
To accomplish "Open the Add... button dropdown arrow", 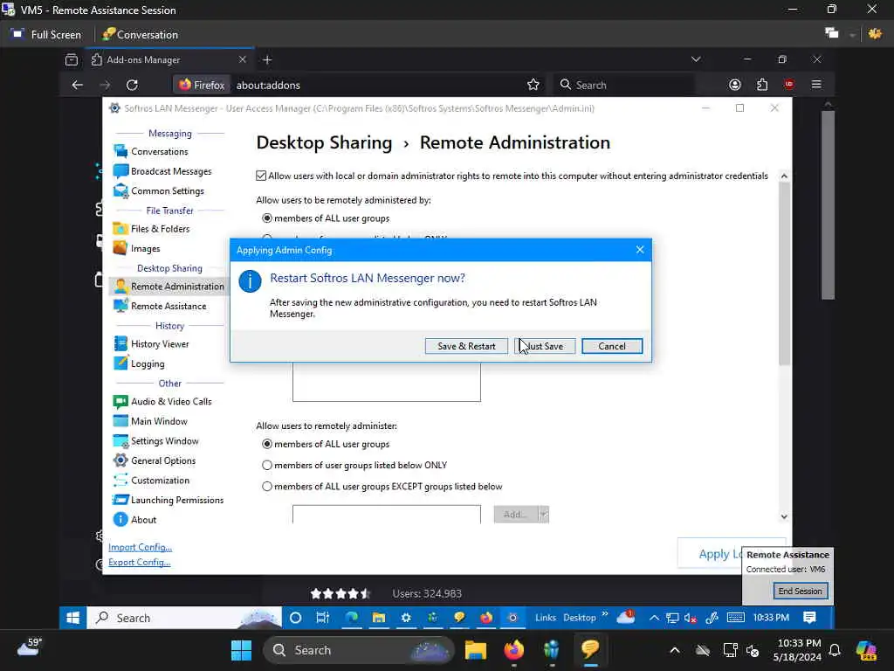I will [x=544, y=515].
